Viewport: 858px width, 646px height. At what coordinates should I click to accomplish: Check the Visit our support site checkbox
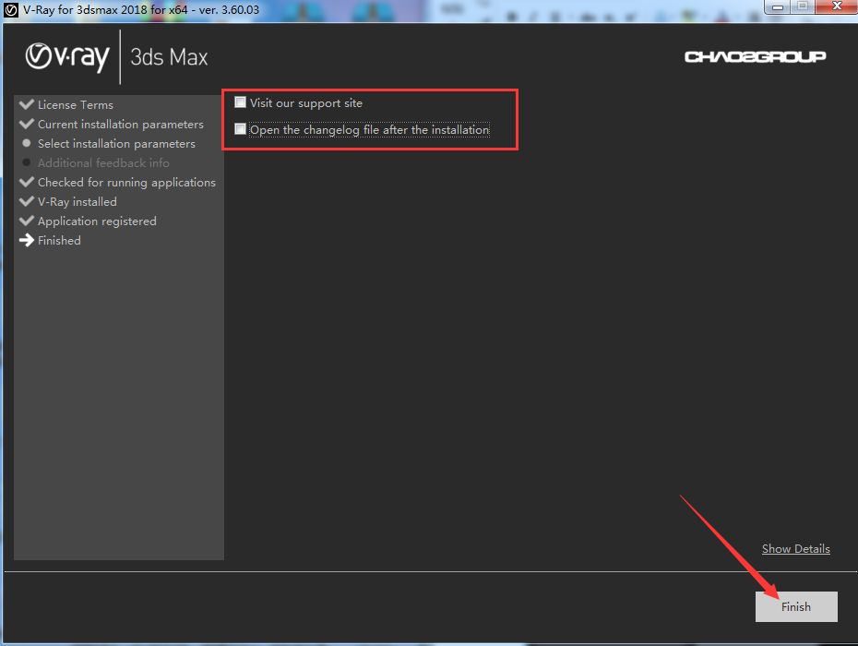240,102
